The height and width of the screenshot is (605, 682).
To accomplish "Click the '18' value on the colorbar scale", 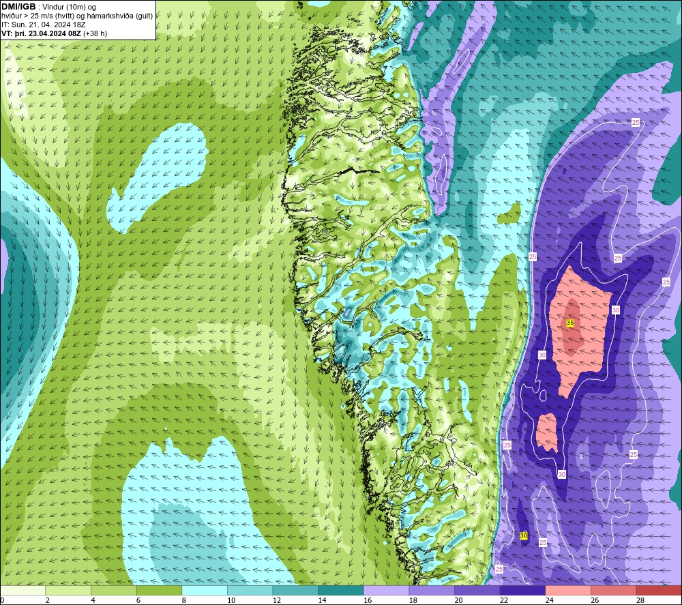I will [413, 600].
